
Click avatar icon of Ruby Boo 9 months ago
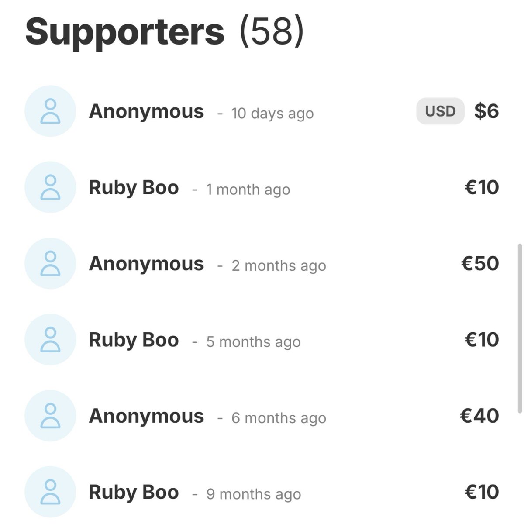50,492
